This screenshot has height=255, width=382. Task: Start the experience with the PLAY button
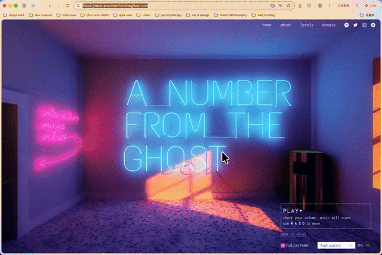click(x=292, y=211)
